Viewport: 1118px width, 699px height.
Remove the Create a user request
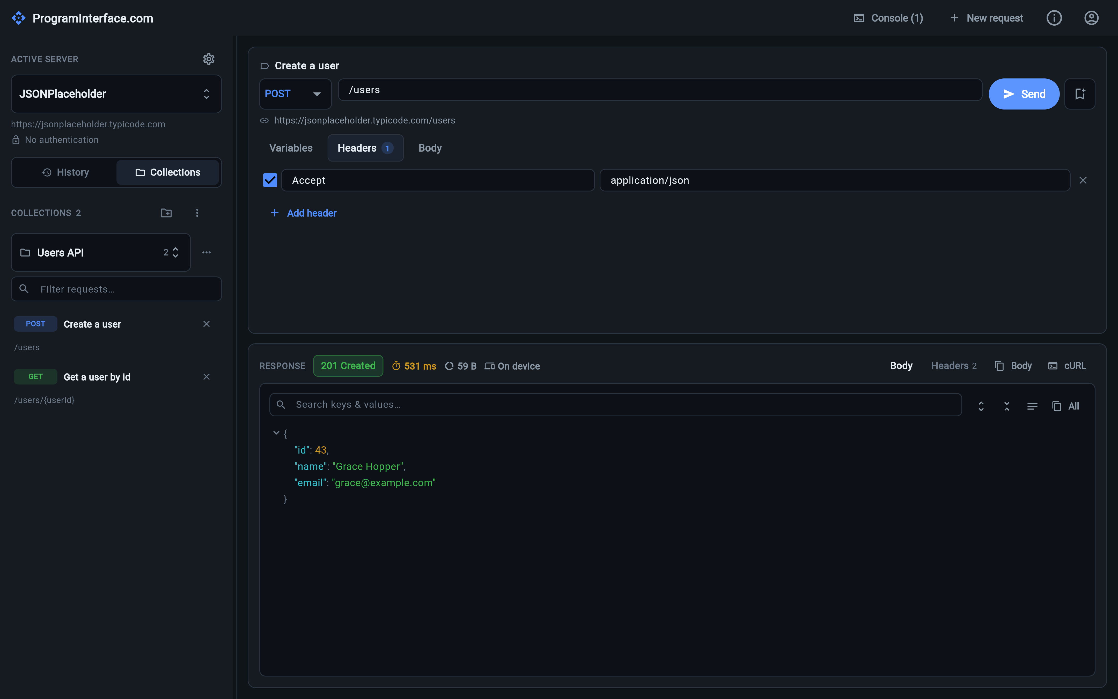(x=207, y=324)
